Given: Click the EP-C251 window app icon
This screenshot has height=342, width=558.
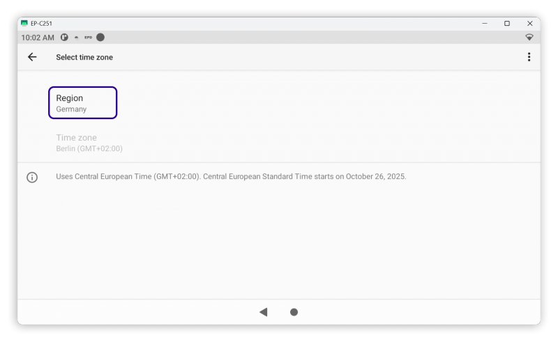Looking at the screenshot, I should point(24,23).
